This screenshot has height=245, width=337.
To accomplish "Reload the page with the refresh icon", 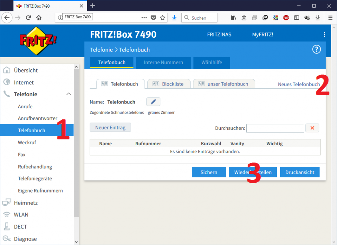I will coord(28,18).
